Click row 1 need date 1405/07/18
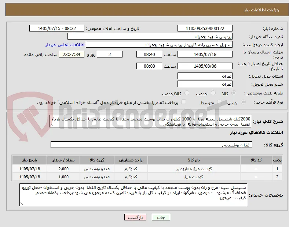This screenshot has height=227, width=289. (29, 169)
